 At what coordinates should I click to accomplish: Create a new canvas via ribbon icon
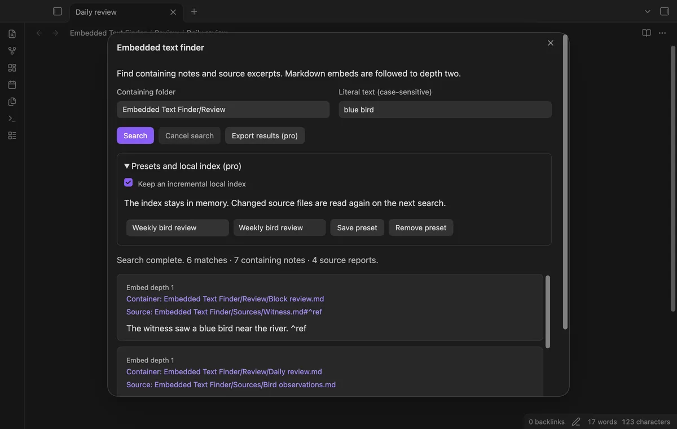click(12, 68)
